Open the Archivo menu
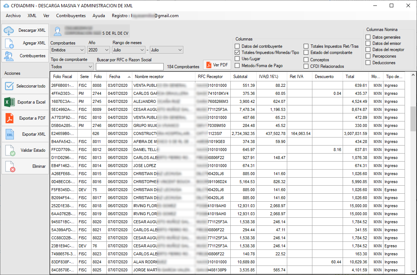 (13, 16)
